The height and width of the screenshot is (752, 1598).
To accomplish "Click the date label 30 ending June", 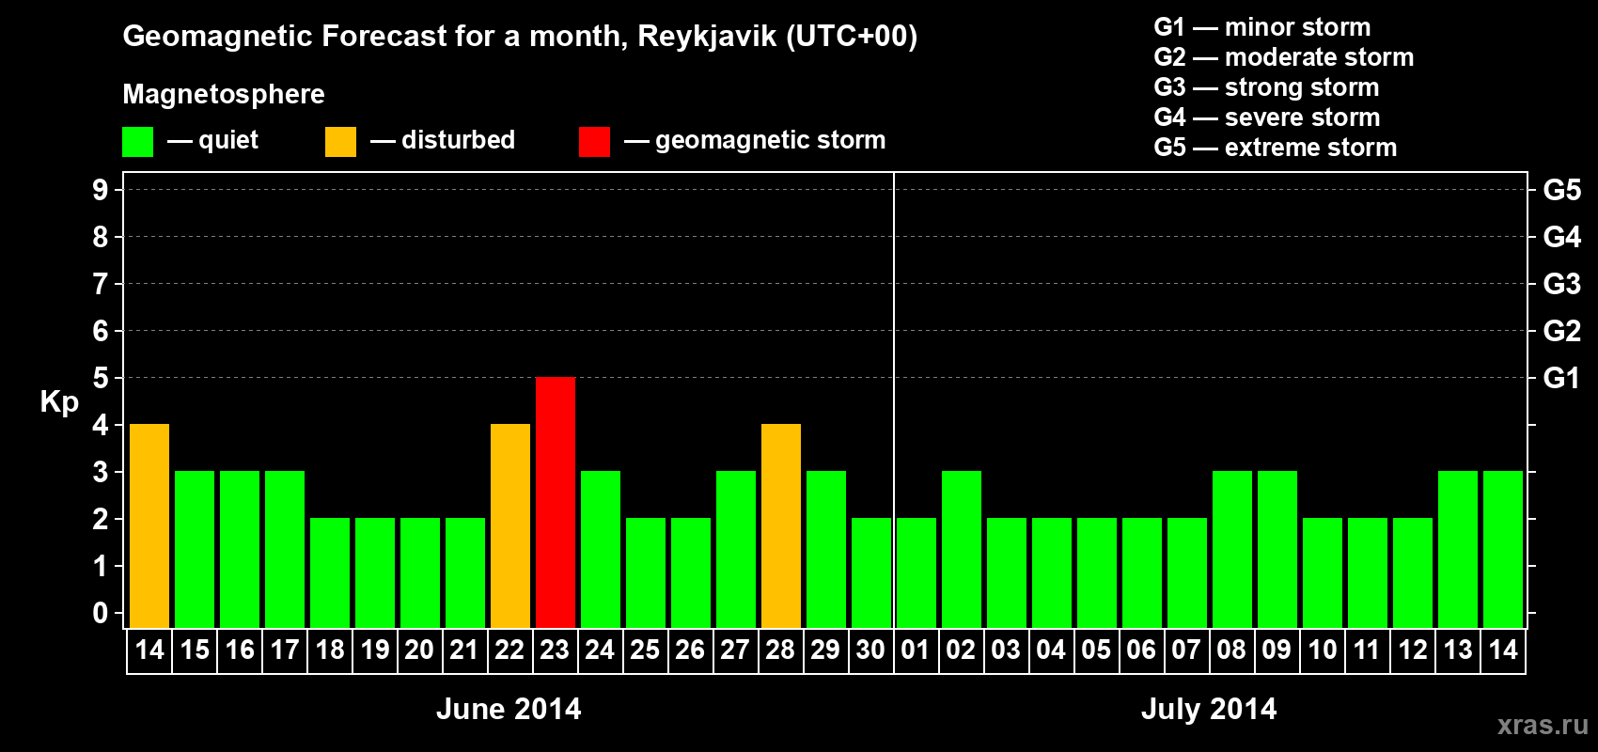I will tap(870, 650).
